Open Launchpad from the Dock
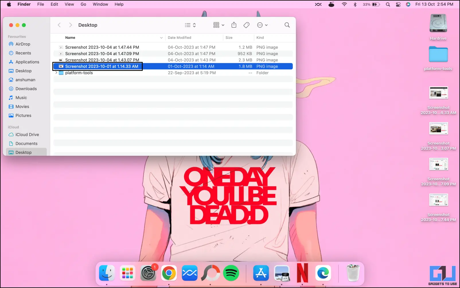 [x=127, y=273]
